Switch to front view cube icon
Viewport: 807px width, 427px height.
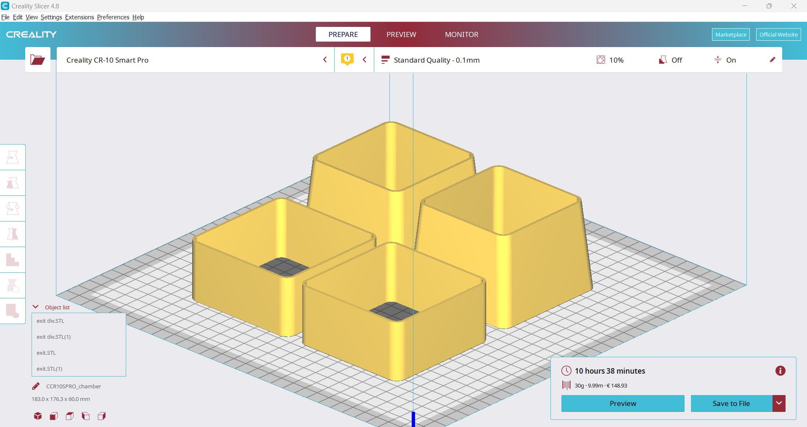(54, 416)
